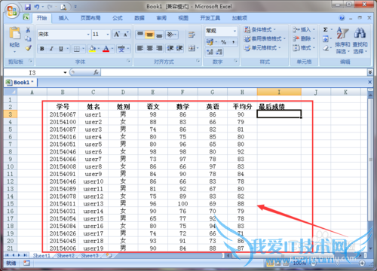The width and height of the screenshot is (377, 271).
Task: Switch to Sheet2 tab
Action: (66, 255)
